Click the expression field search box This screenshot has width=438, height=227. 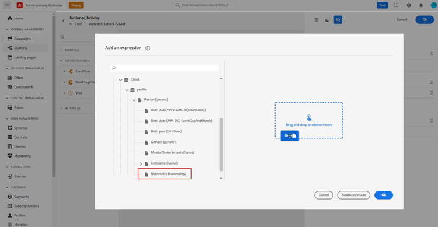pos(164,68)
